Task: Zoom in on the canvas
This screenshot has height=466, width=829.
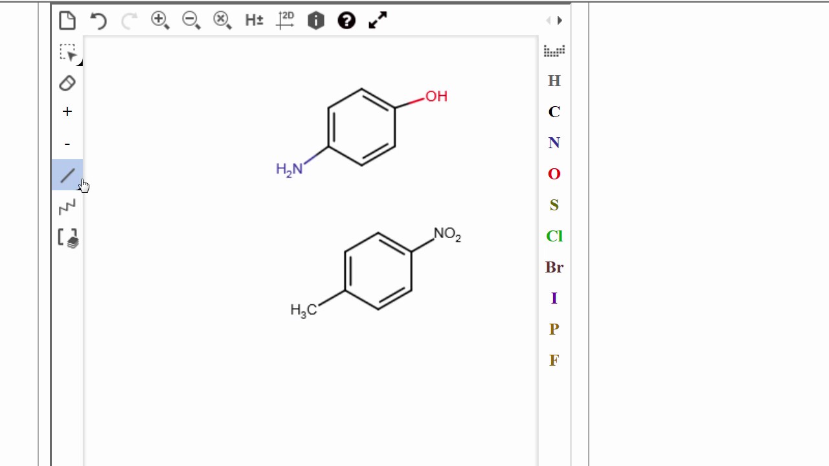Action: point(160,20)
